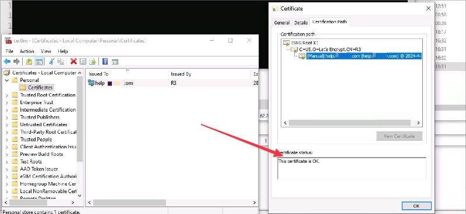Click the blue Back arrow in toolbar
466x214 pixels.
(7, 62)
